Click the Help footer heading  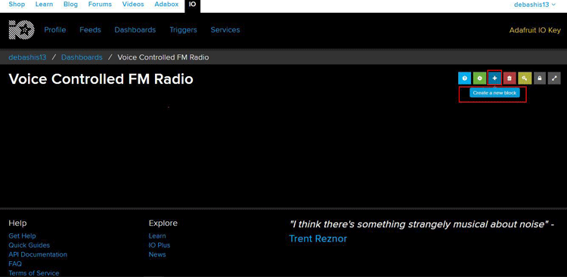[x=17, y=223]
